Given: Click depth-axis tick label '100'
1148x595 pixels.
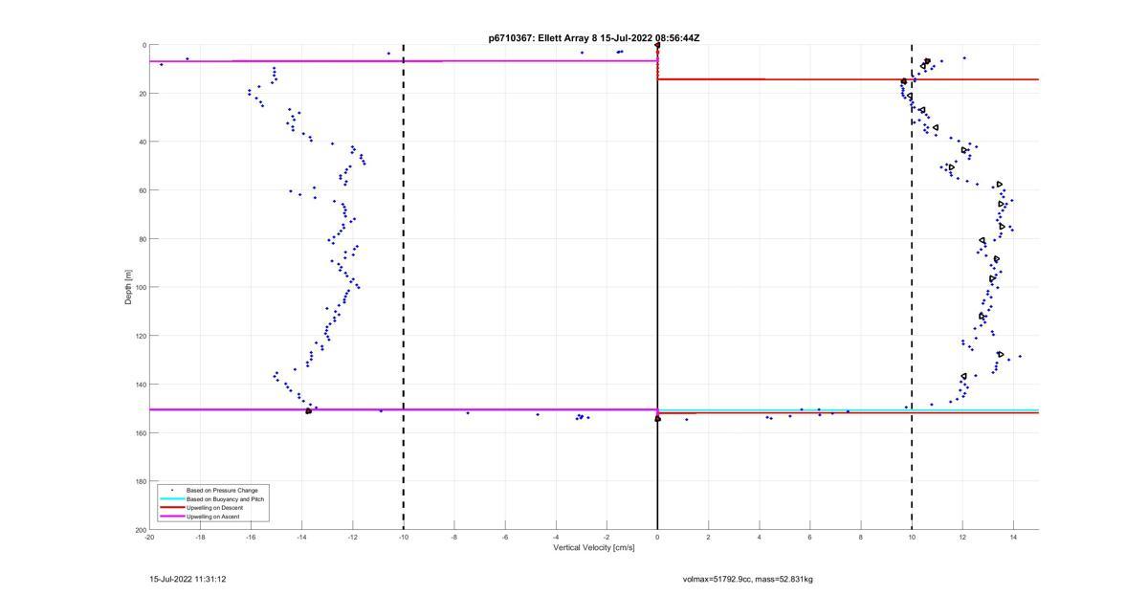Looking at the screenshot, I should coord(140,287).
